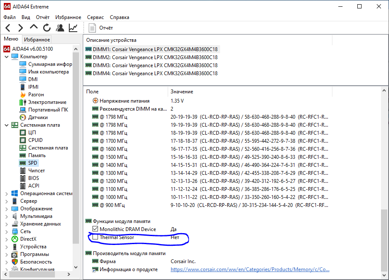Select DIMM4 Corsair Vengeance LPX row
Viewport: 389px width, 280px height.
coord(152,73)
